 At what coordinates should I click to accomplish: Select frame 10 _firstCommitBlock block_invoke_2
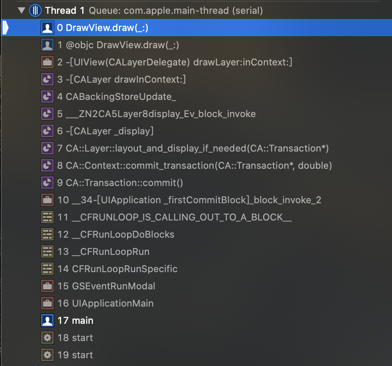click(x=196, y=200)
